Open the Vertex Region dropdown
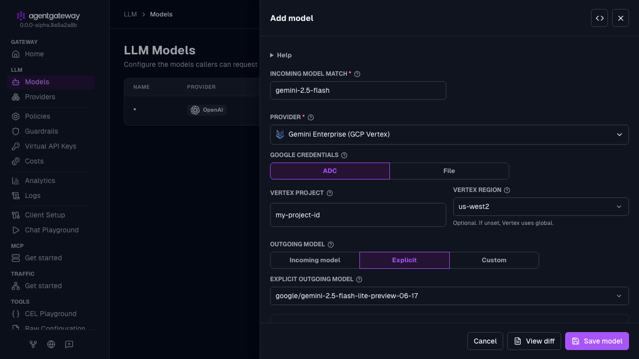The height and width of the screenshot is (359, 639). click(x=541, y=207)
